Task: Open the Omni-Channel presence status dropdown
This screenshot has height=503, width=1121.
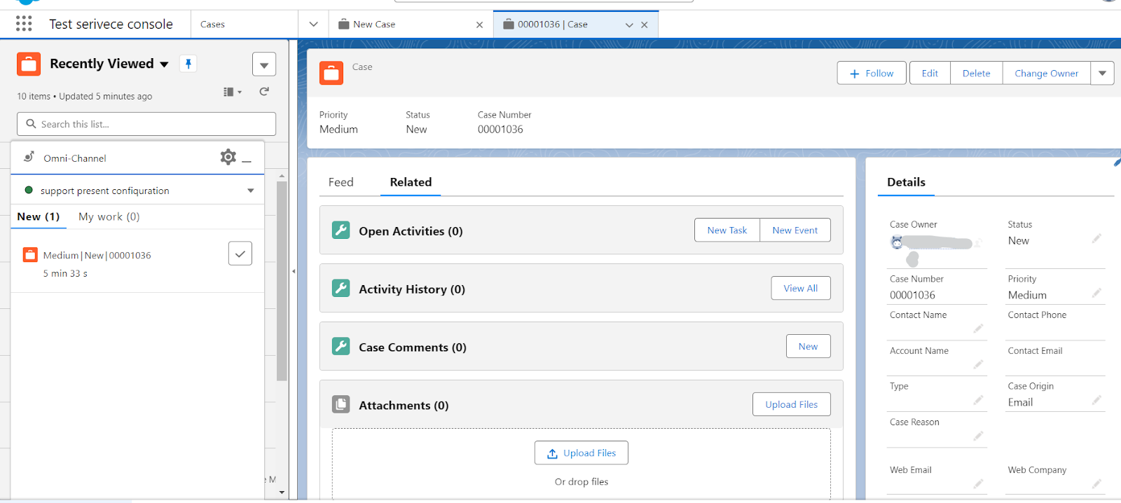Action: coord(250,191)
